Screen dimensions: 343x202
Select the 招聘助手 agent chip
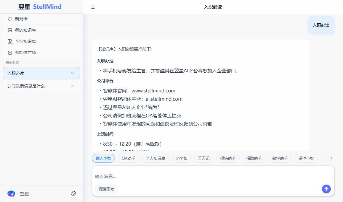click(x=254, y=158)
